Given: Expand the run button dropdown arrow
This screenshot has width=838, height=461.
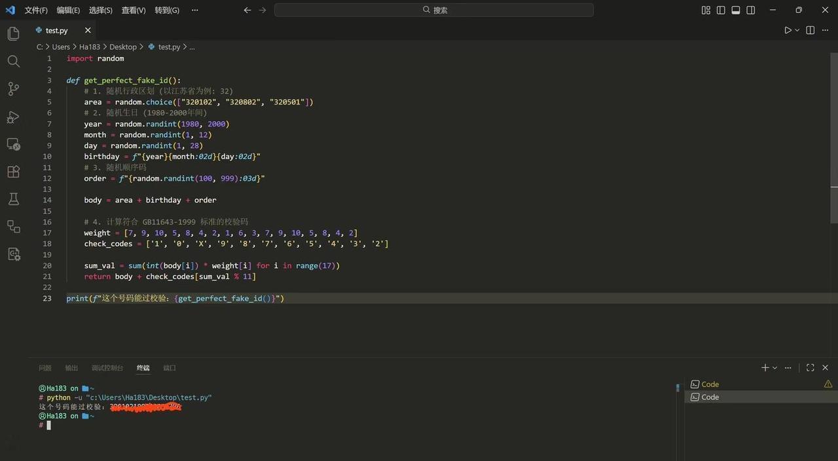Looking at the screenshot, I should 797,30.
